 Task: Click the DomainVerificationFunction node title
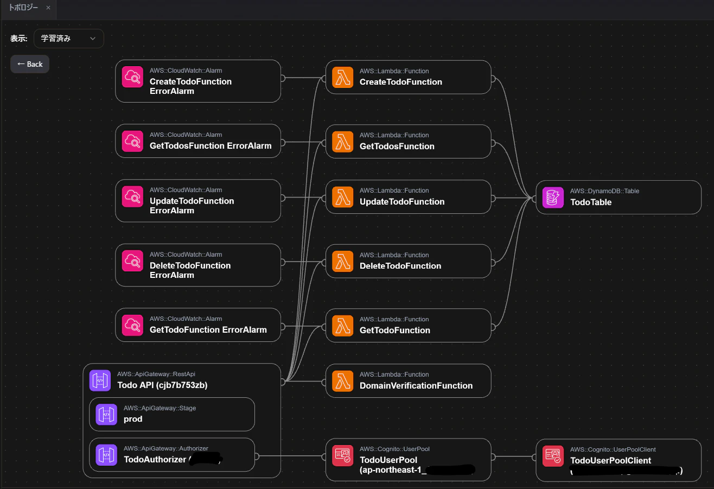point(416,385)
